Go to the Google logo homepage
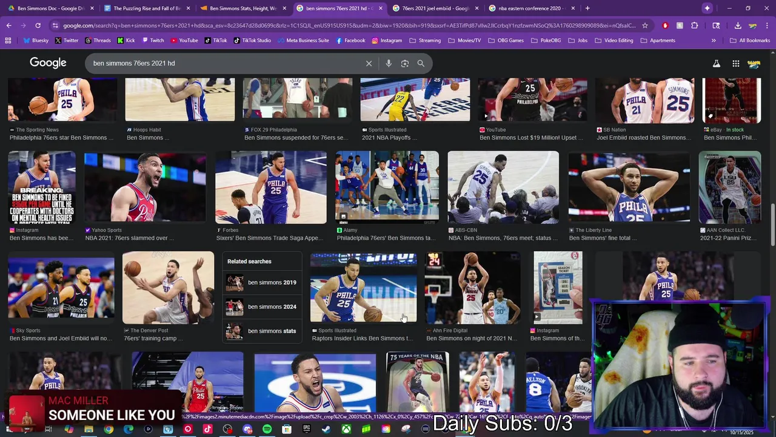Image resolution: width=776 pixels, height=437 pixels. click(x=48, y=63)
